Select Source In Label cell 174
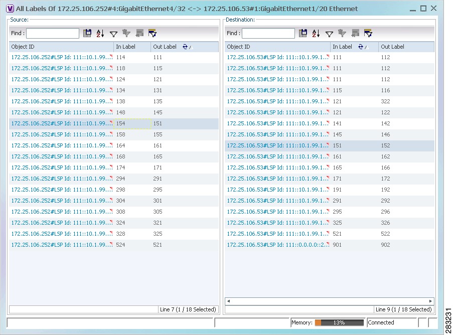 pyautogui.click(x=132, y=167)
